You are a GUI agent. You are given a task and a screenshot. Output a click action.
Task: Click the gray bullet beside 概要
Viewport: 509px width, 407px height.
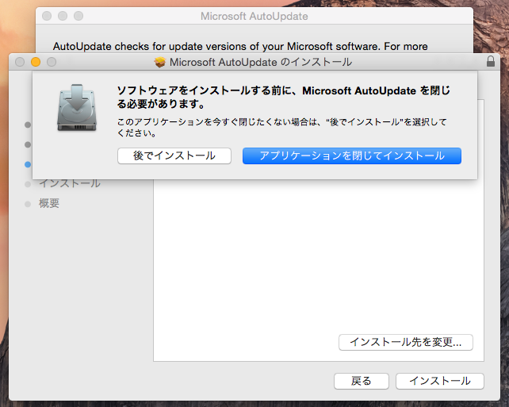click(x=28, y=204)
